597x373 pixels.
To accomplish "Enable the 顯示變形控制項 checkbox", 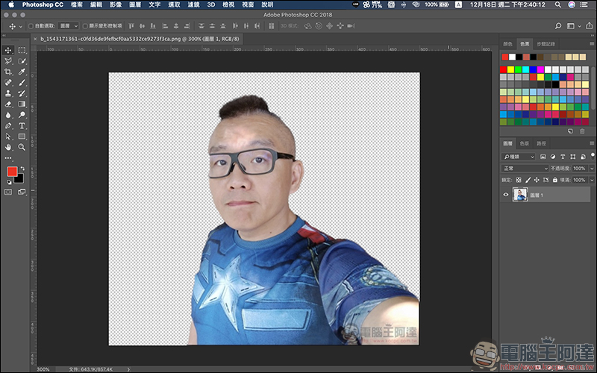I will 85,26.
